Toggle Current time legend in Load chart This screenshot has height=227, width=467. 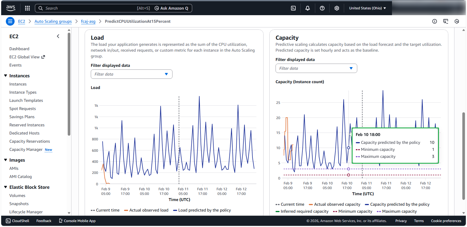tap(105, 210)
